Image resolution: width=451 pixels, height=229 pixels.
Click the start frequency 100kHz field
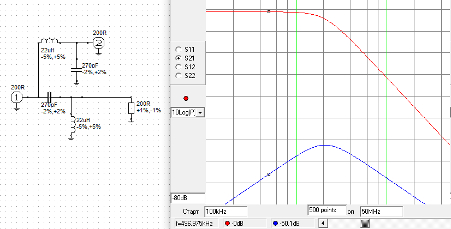click(226, 211)
